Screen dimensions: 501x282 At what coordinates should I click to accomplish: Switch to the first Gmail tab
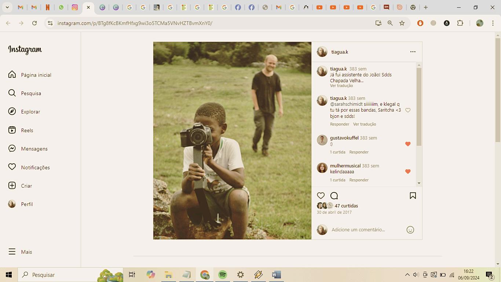[21, 7]
